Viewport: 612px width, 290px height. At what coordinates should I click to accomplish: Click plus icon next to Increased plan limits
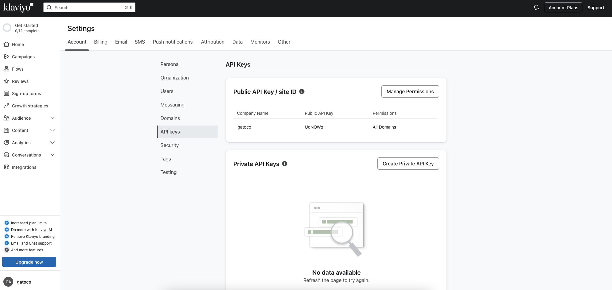coord(7,223)
